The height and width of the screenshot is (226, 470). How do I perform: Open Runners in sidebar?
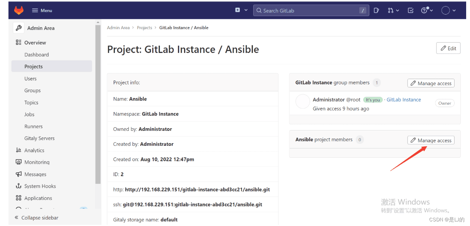[x=33, y=126]
